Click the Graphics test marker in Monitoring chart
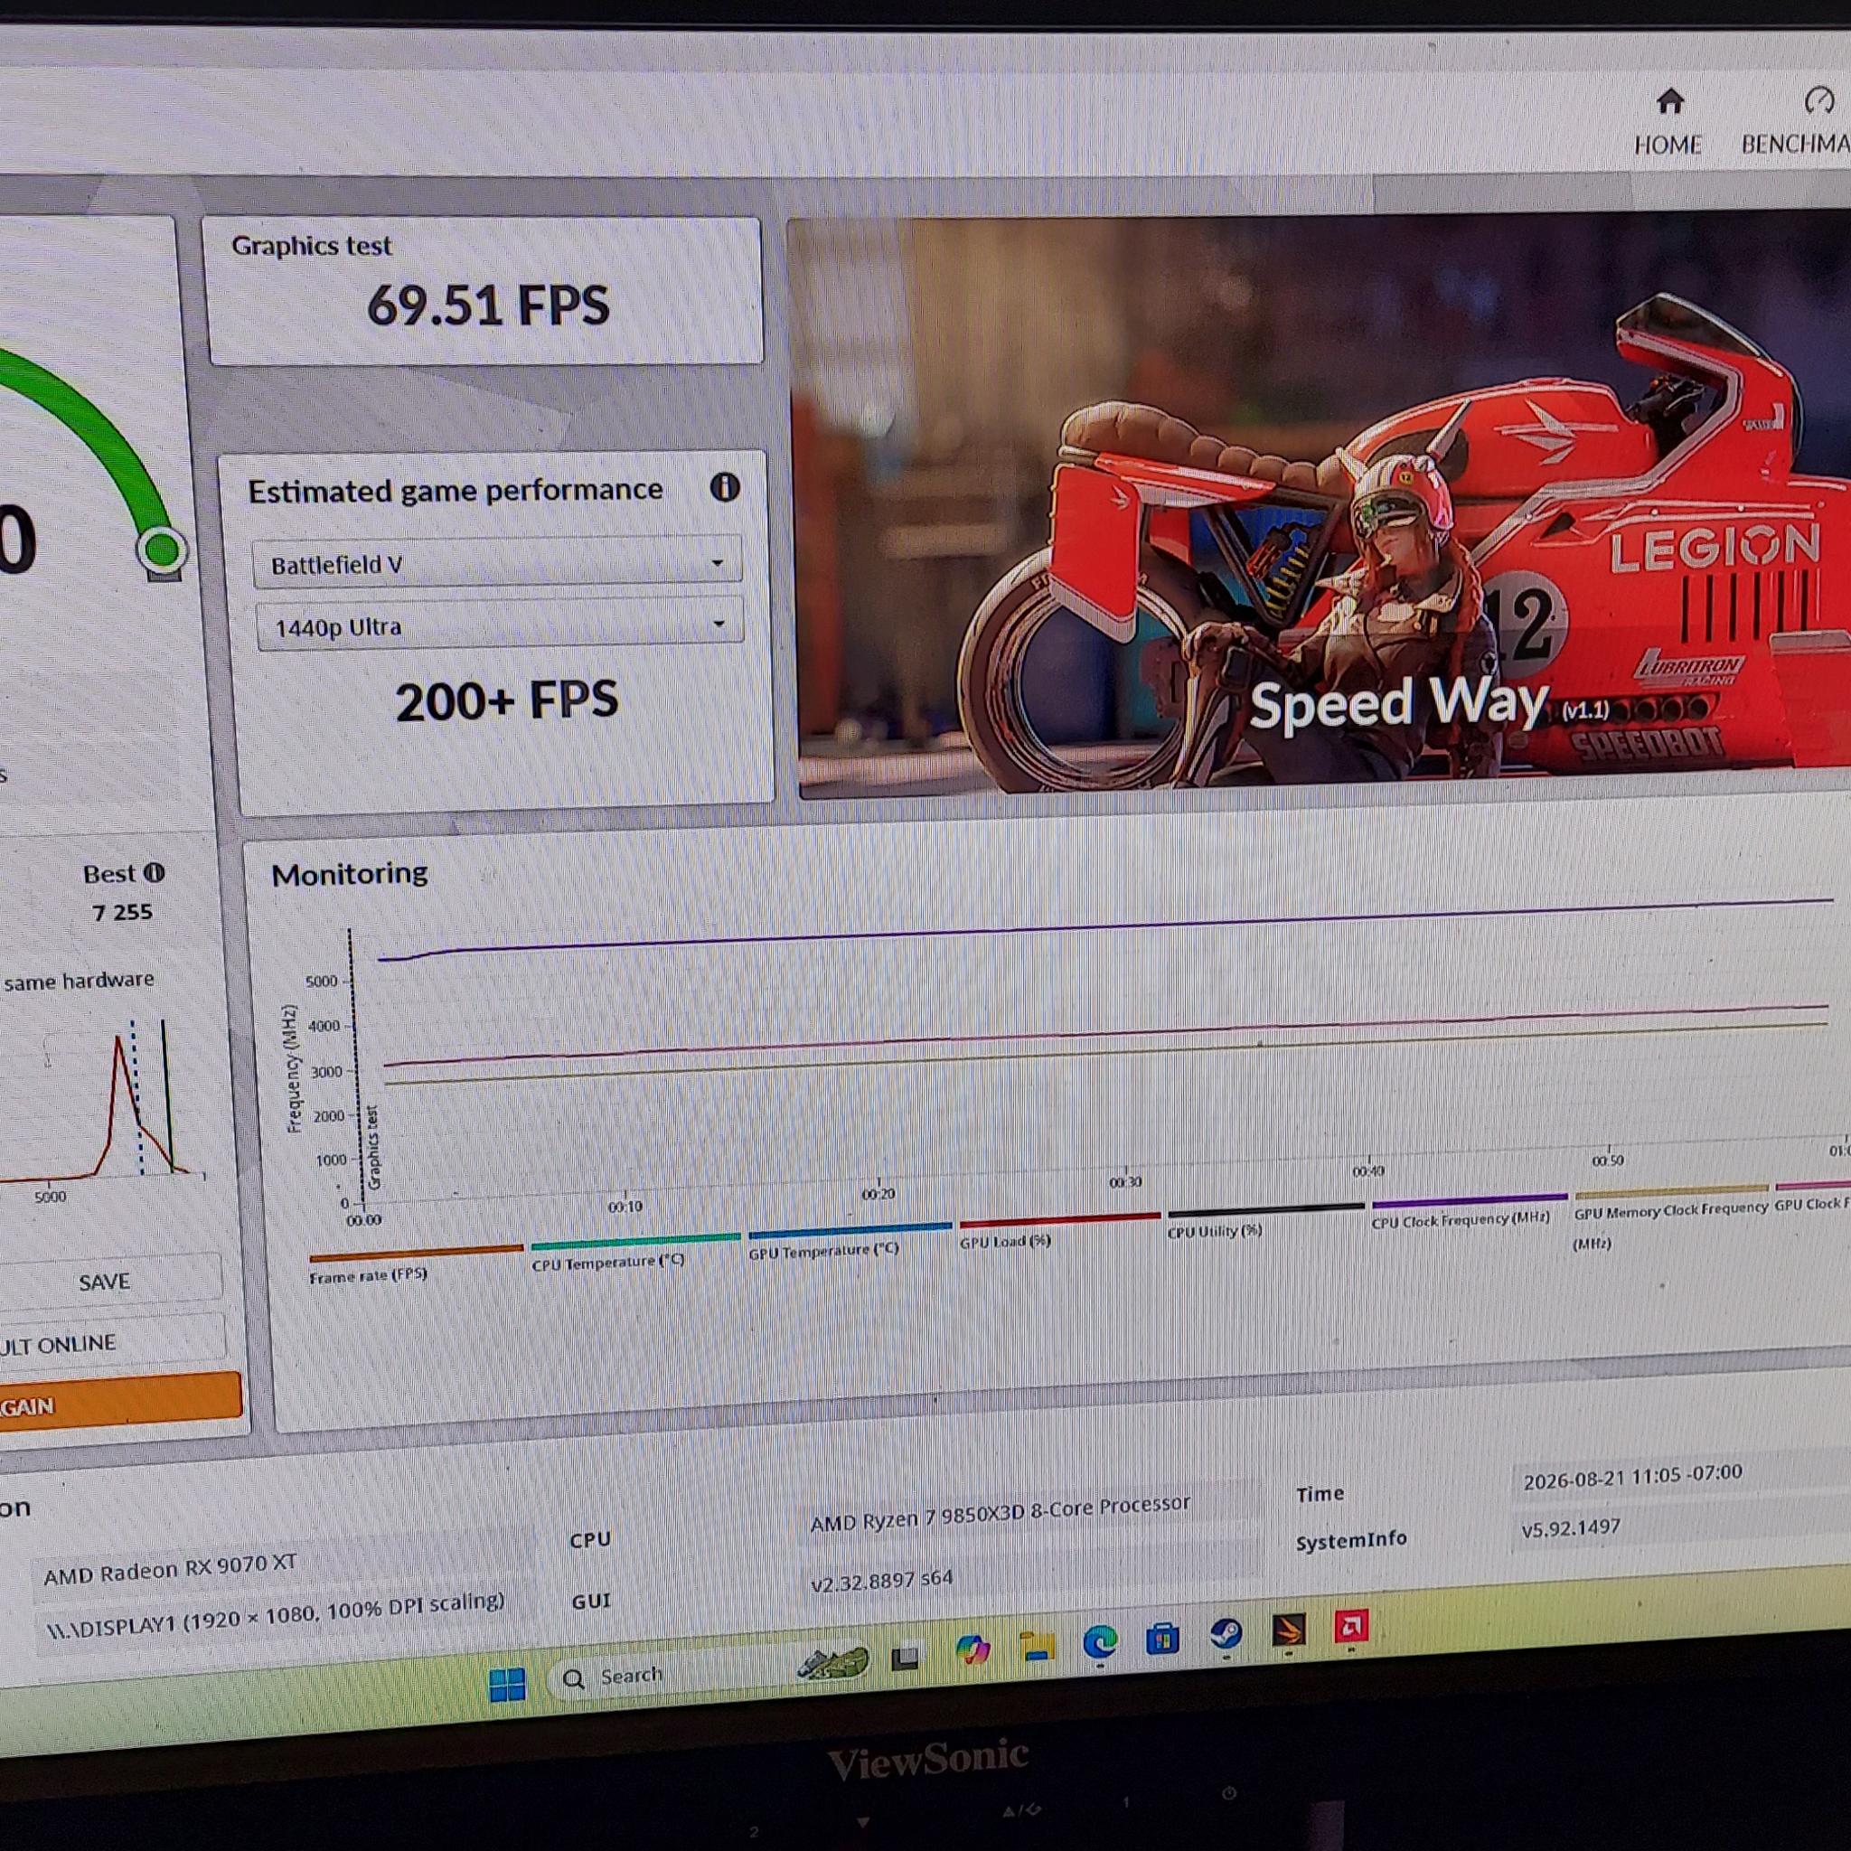Viewport: 1851px width, 1851px height. [373, 1147]
